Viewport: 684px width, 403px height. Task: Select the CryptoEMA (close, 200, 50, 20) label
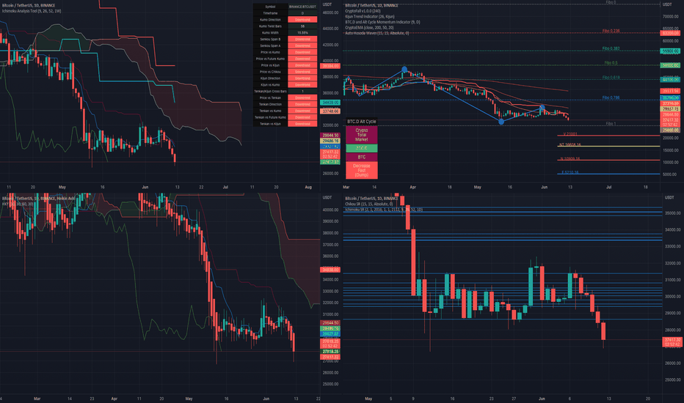[369, 27]
